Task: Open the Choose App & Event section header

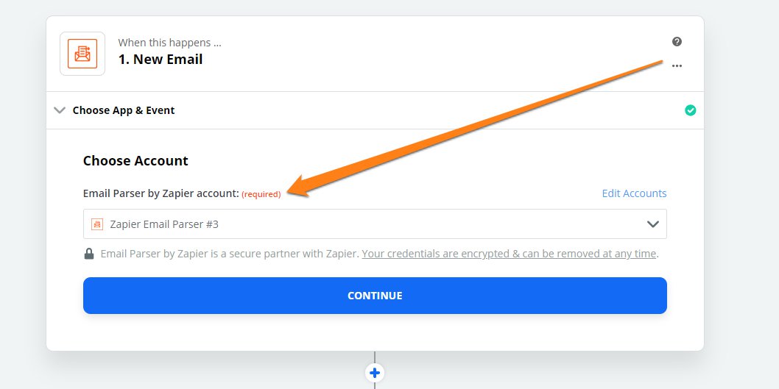Action: 124,110
